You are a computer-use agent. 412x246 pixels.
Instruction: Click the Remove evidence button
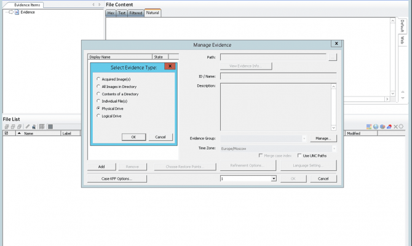[132, 167]
